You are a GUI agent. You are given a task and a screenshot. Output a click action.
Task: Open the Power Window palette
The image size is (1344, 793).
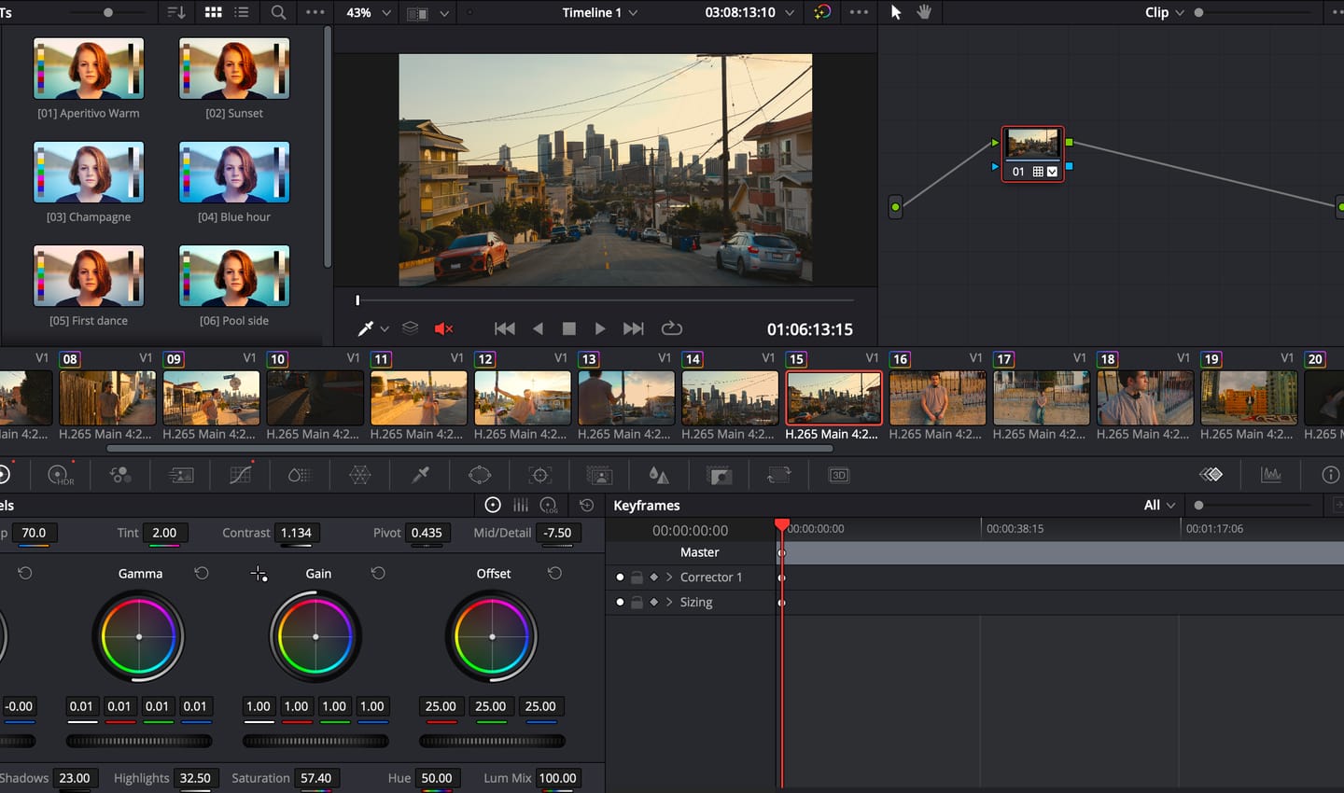point(480,476)
